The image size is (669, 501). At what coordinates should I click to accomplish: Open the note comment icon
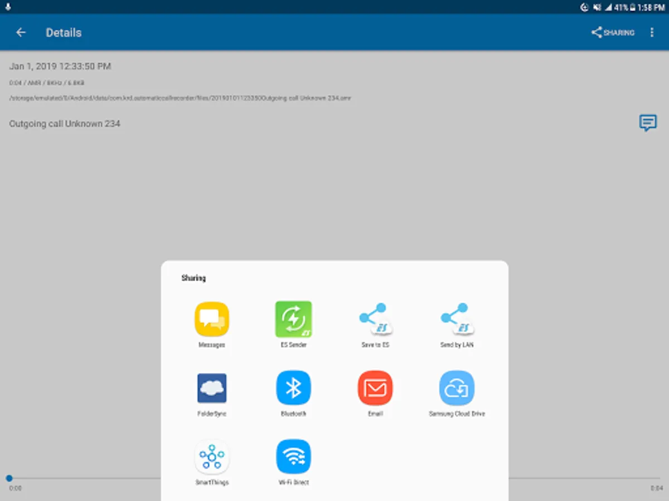(647, 123)
